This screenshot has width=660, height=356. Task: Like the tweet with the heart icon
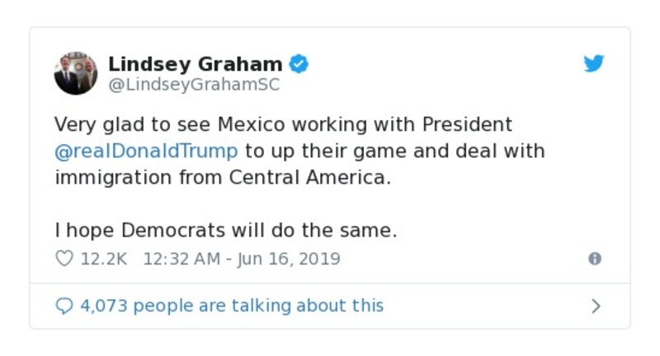click(64, 259)
